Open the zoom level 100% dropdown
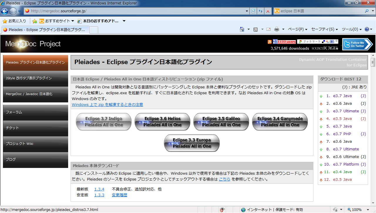This screenshot has height=213, width=376. point(367,209)
